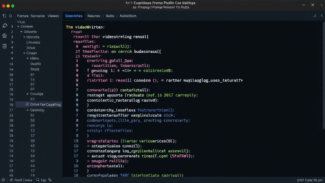Click the collapse chevron at top right
This screenshot has height=183, width=325.
[322, 16]
